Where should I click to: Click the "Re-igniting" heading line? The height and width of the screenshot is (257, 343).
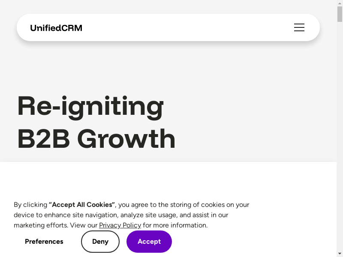point(90,106)
